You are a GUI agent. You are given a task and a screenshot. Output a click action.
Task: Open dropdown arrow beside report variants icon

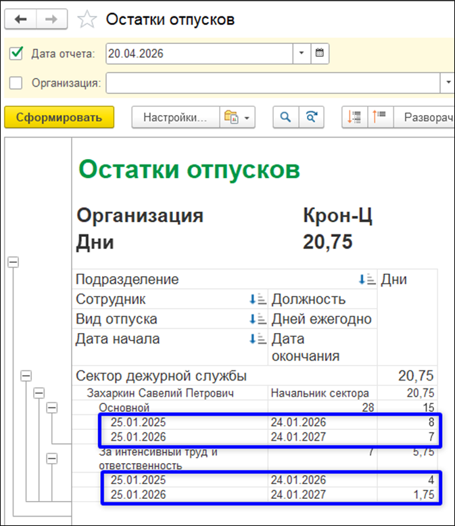(x=247, y=118)
